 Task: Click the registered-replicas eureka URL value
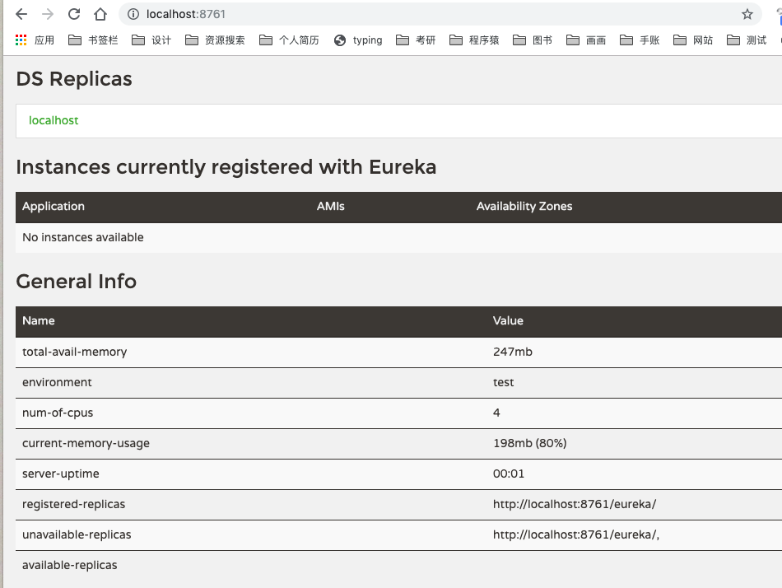point(575,504)
